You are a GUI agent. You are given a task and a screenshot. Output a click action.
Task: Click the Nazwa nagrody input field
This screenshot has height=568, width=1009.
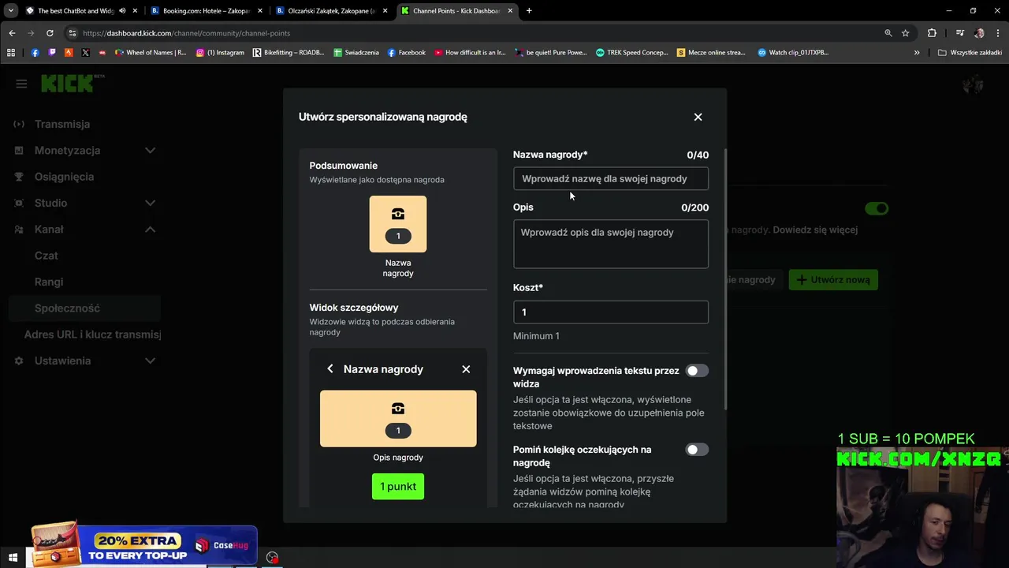(x=611, y=178)
